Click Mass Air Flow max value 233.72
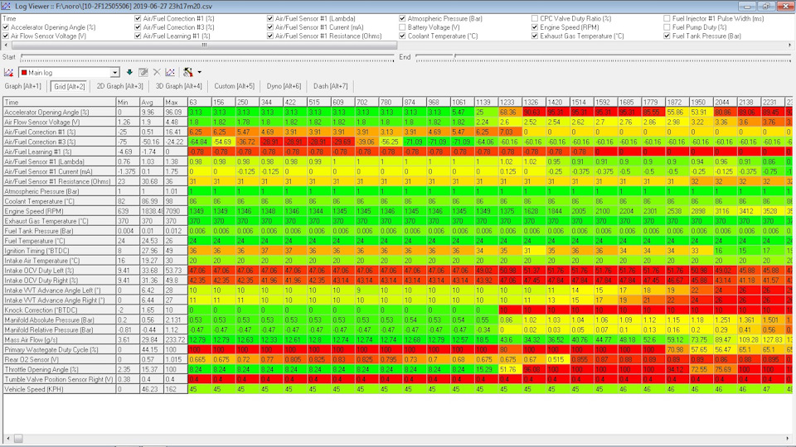Viewport: 796px width, 447px height. click(176, 339)
